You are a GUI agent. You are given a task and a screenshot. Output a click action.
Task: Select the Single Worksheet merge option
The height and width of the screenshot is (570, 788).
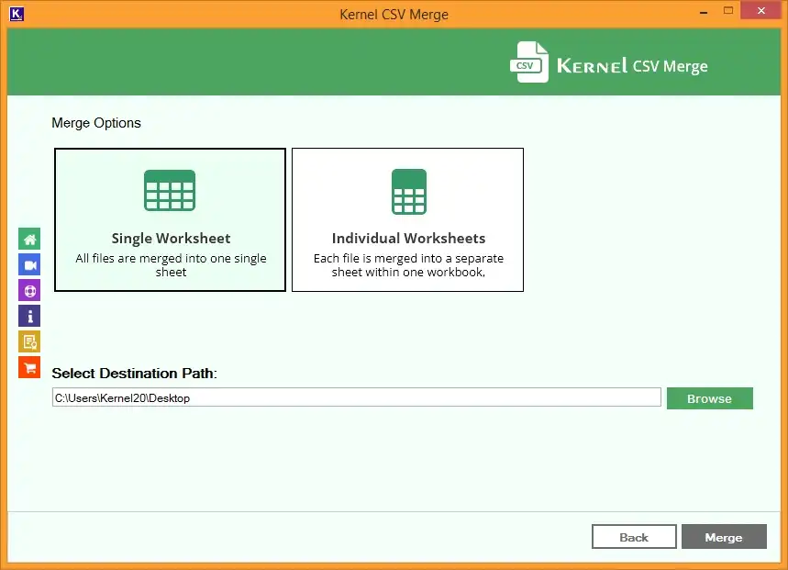(x=171, y=219)
